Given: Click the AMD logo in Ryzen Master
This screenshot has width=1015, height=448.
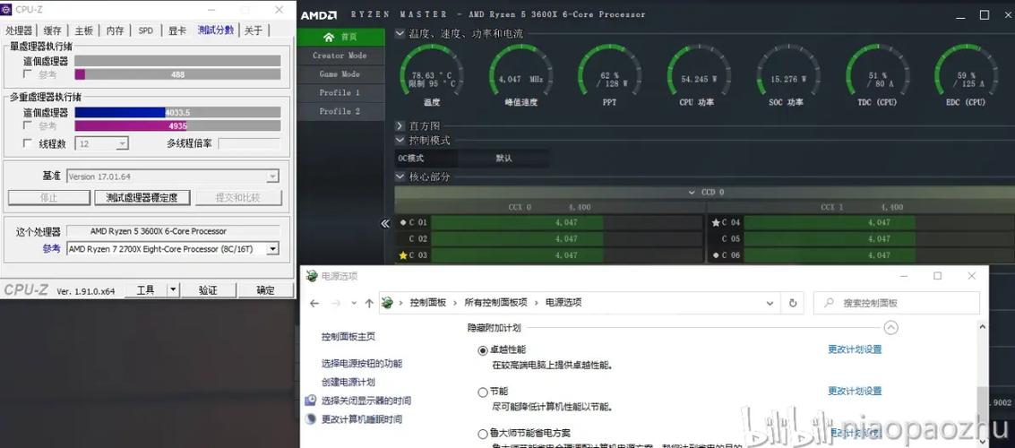Looking at the screenshot, I should click(x=319, y=14).
